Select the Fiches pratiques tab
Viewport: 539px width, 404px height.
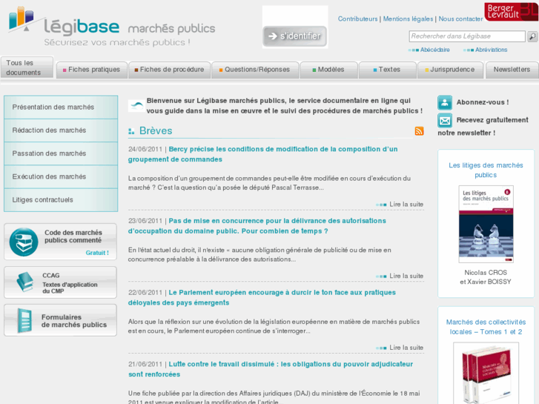pyautogui.click(x=92, y=70)
